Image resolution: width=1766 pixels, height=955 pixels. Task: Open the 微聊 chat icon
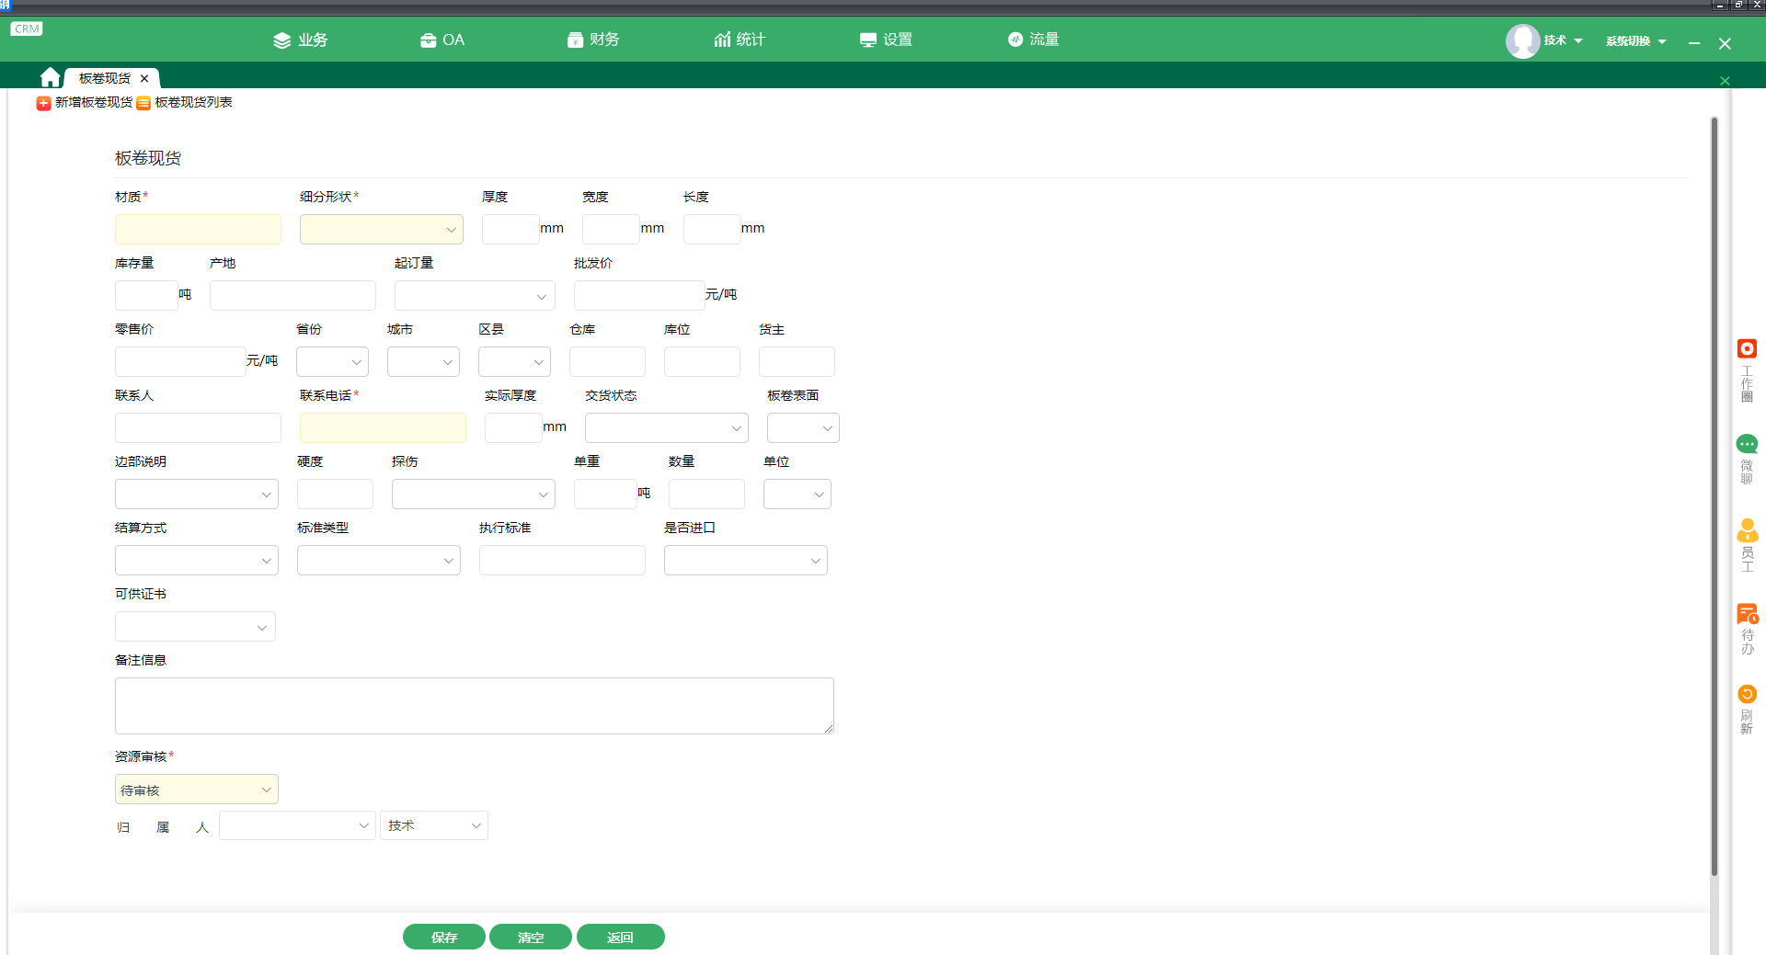point(1747,445)
